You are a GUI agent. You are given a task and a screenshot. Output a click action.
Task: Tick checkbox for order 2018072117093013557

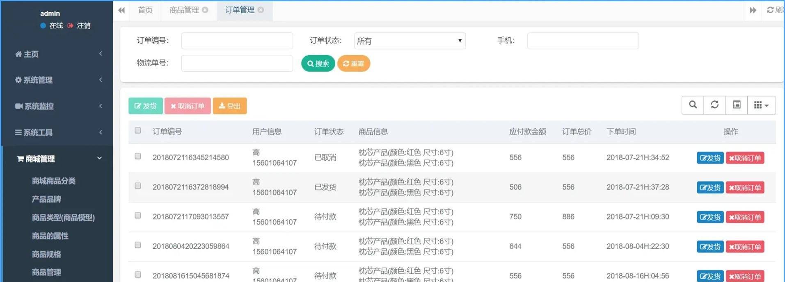(x=138, y=216)
